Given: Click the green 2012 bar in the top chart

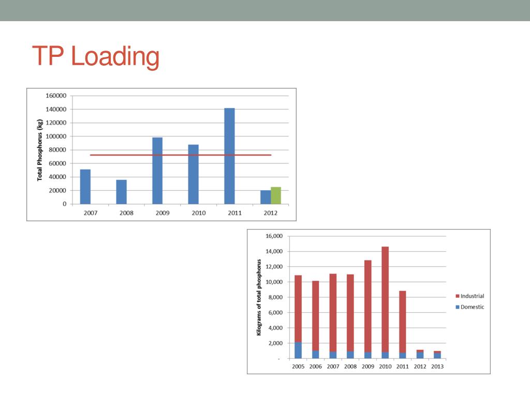Looking at the screenshot, I should coord(276,195).
